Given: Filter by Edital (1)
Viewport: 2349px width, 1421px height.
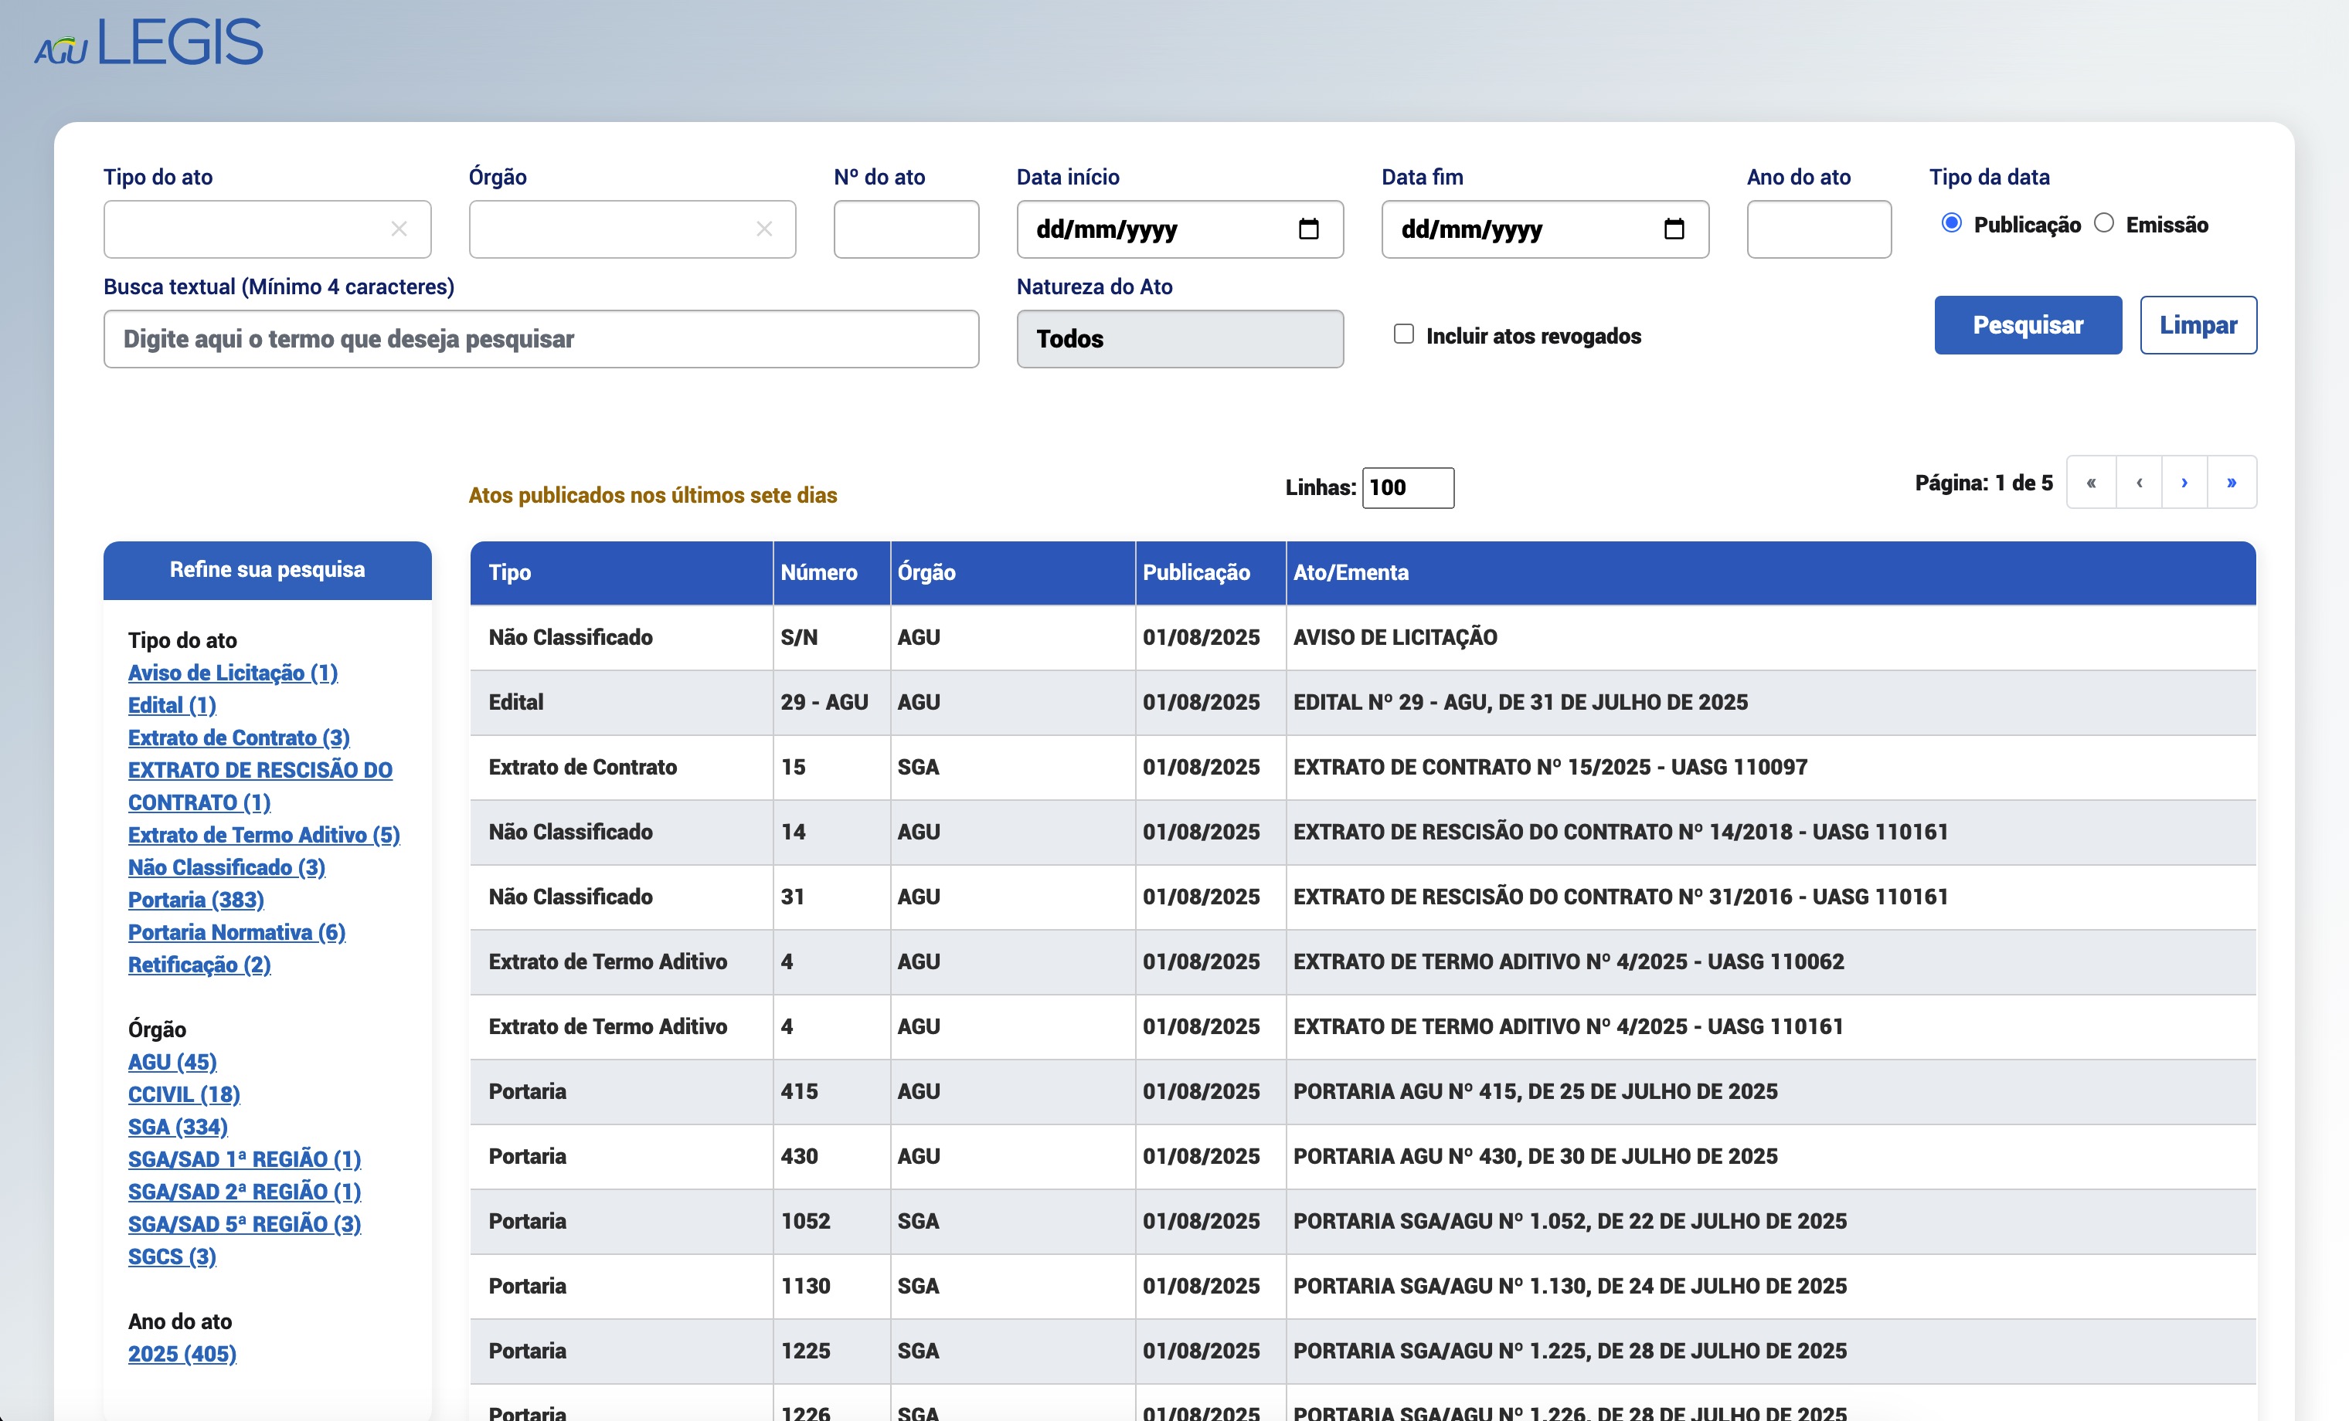Looking at the screenshot, I should (x=172, y=705).
